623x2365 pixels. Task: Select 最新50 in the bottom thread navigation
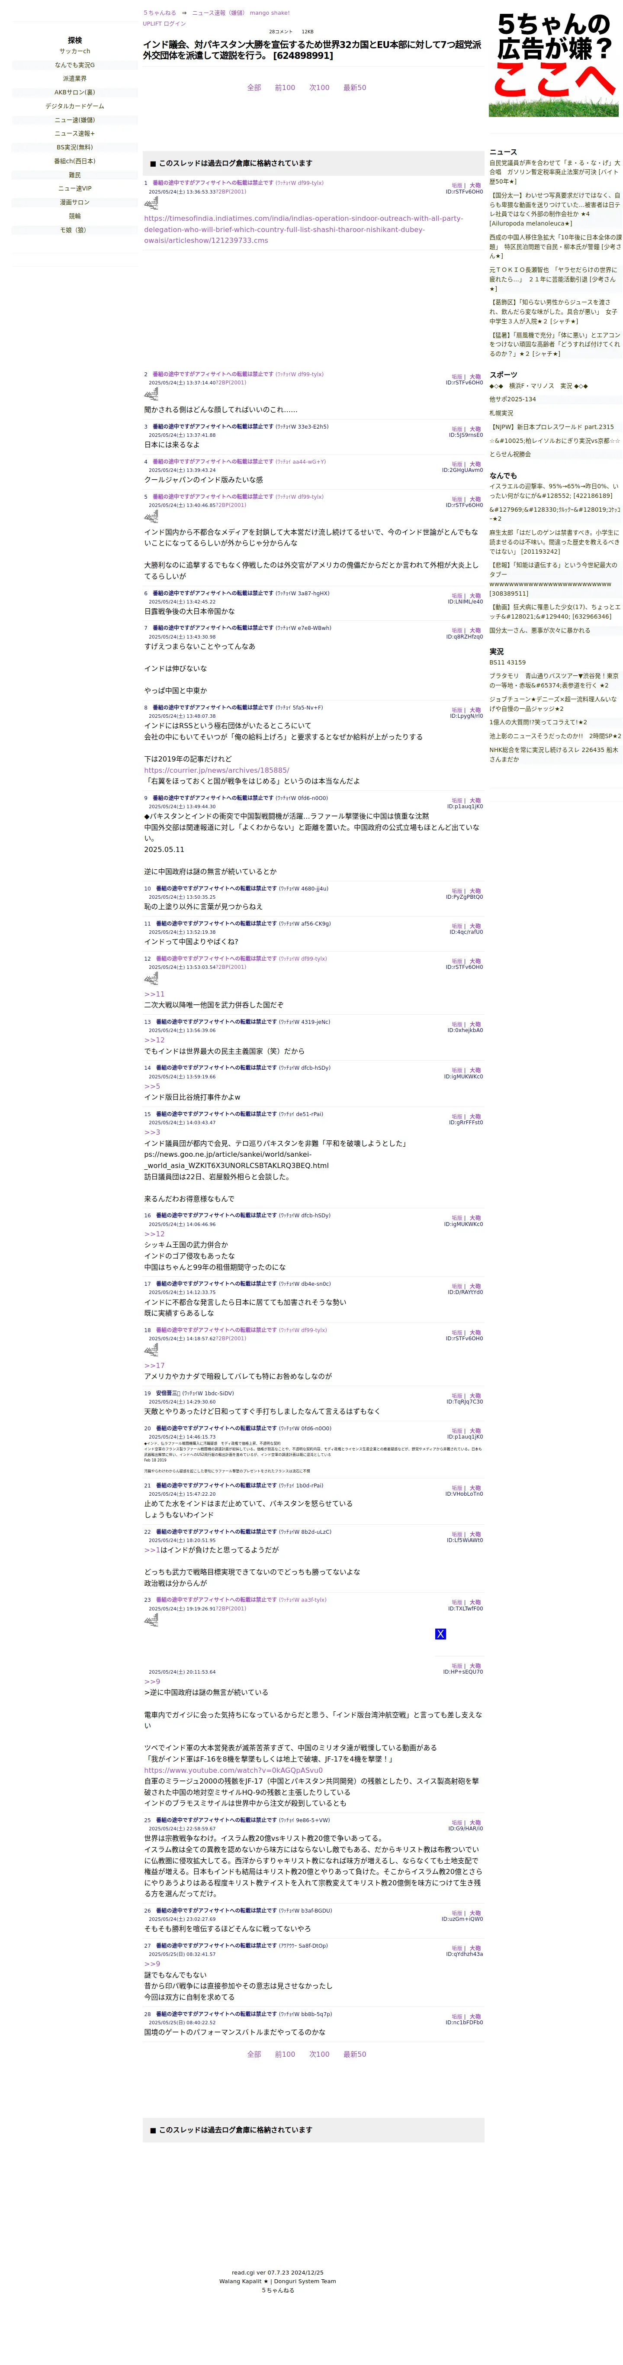tap(355, 2055)
